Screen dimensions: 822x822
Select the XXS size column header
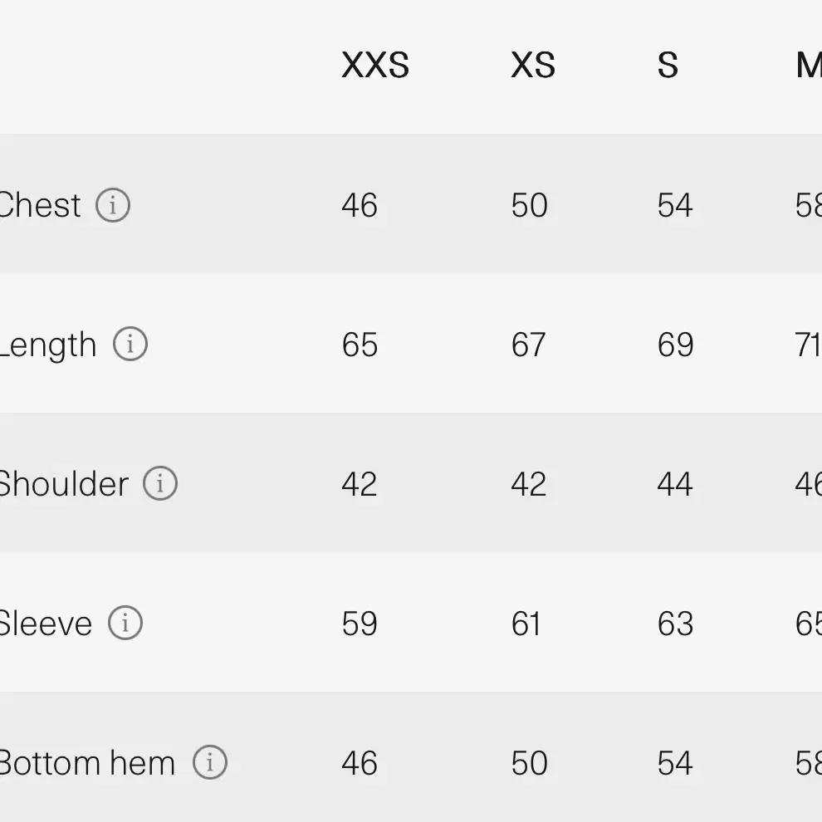375,66
